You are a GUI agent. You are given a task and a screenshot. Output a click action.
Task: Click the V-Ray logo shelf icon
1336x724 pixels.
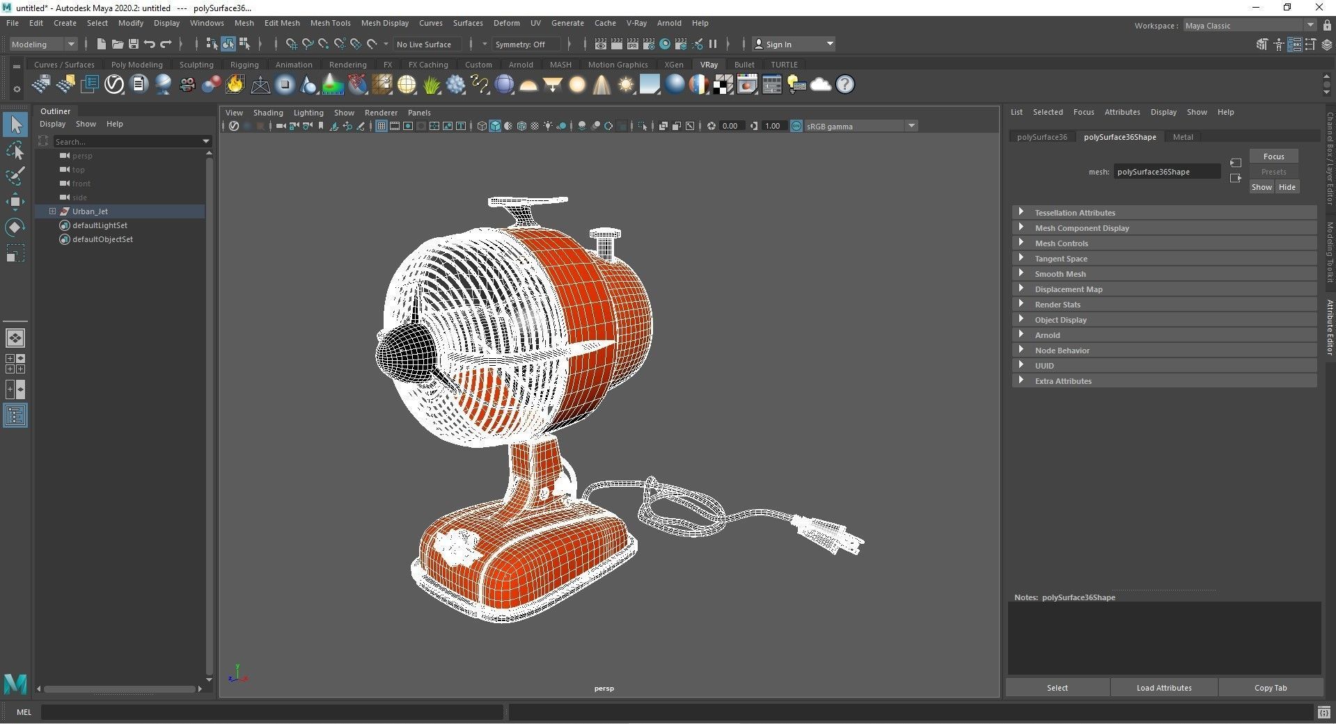coord(114,85)
